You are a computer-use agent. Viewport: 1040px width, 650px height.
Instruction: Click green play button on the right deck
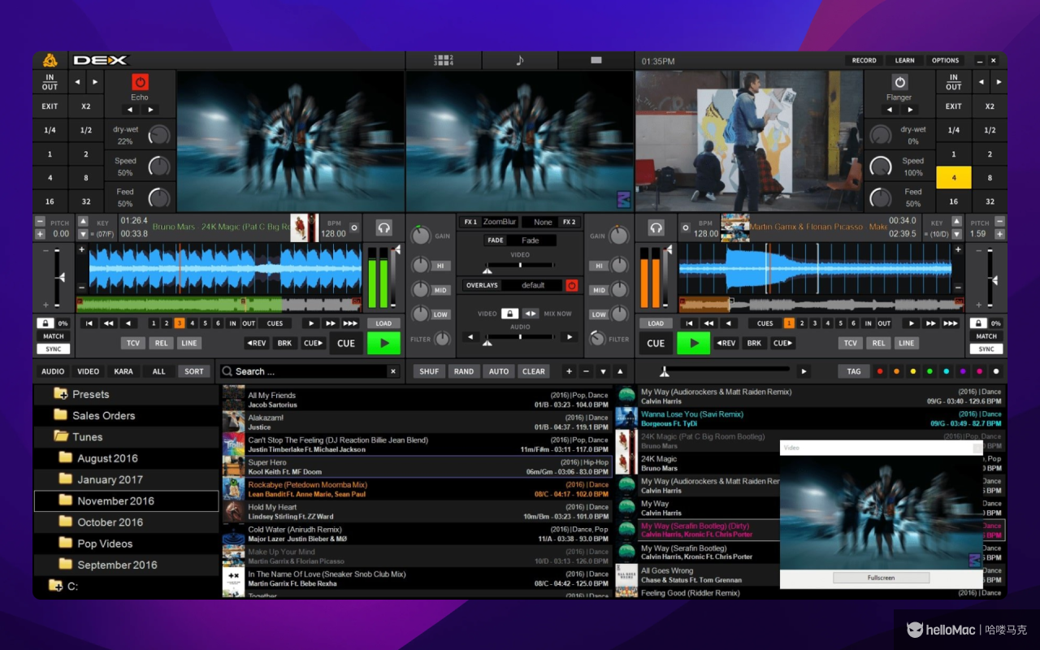pos(693,343)
